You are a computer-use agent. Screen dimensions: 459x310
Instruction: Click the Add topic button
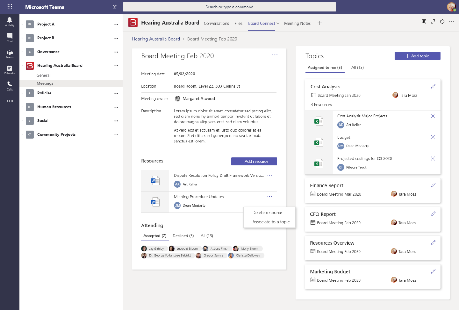(417, 56)
